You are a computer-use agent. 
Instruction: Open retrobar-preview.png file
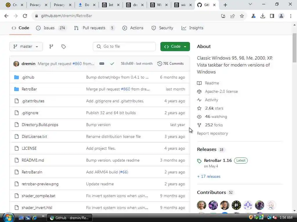40,184
